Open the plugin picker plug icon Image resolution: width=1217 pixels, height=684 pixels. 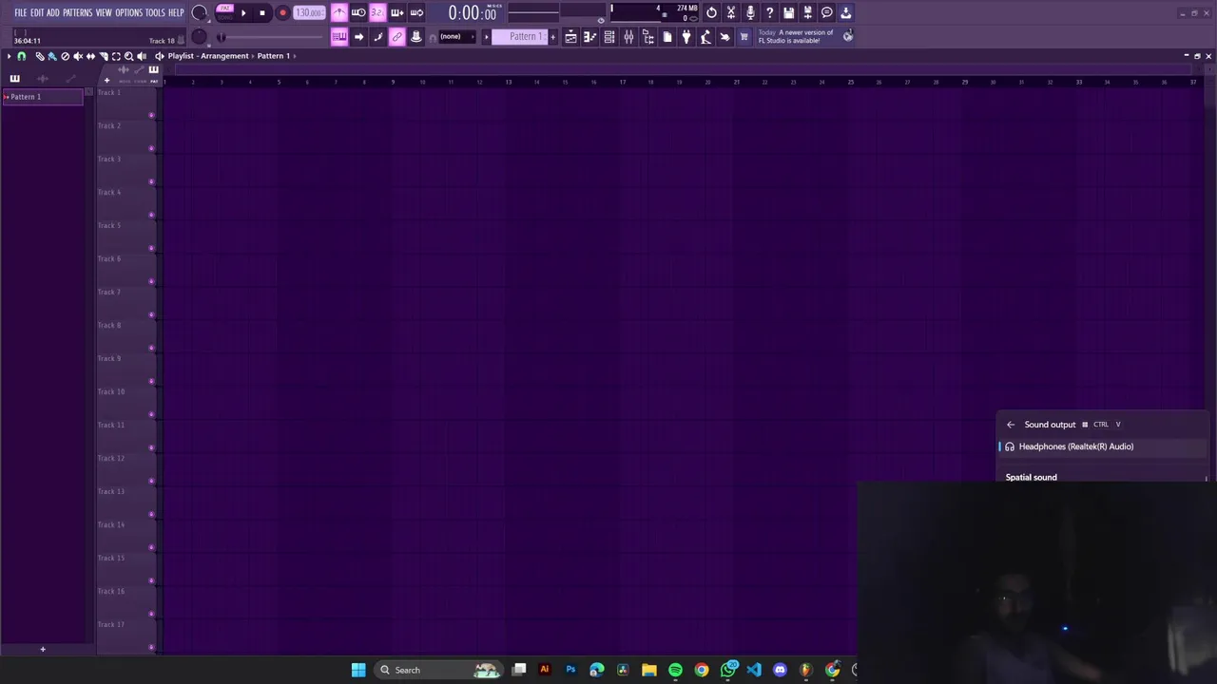(686, 36)
